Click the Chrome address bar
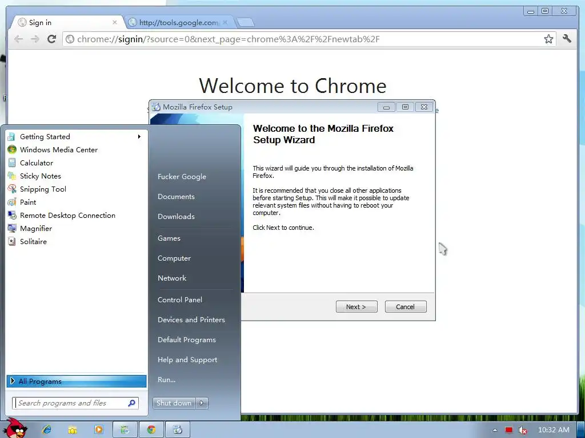Viewport: 585px width, 438px height. click(309, 39)
